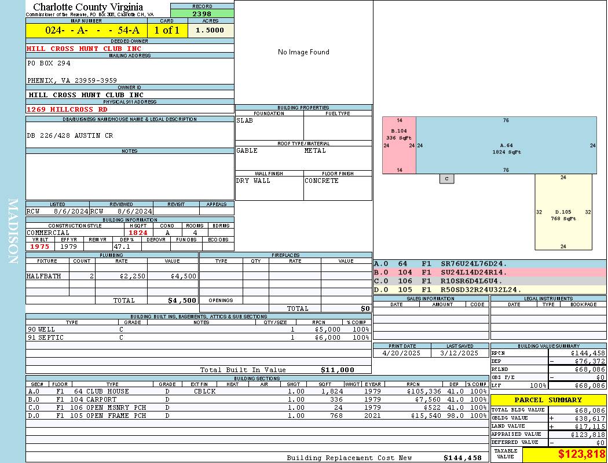Click the 106 OPEN MSNRY PCH row
The width and height of the screenshot is (608, 463).
coord(257,407)
